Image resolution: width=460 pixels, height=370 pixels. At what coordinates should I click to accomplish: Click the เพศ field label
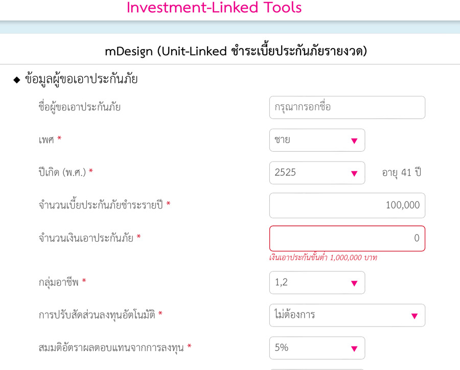(x=47, y=140)
